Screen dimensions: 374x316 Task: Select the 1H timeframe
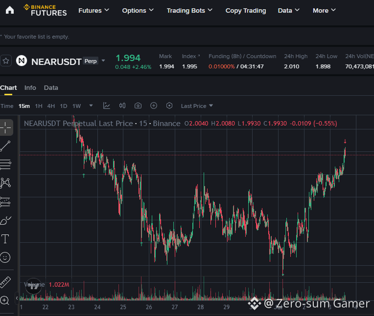click(39, 106)
